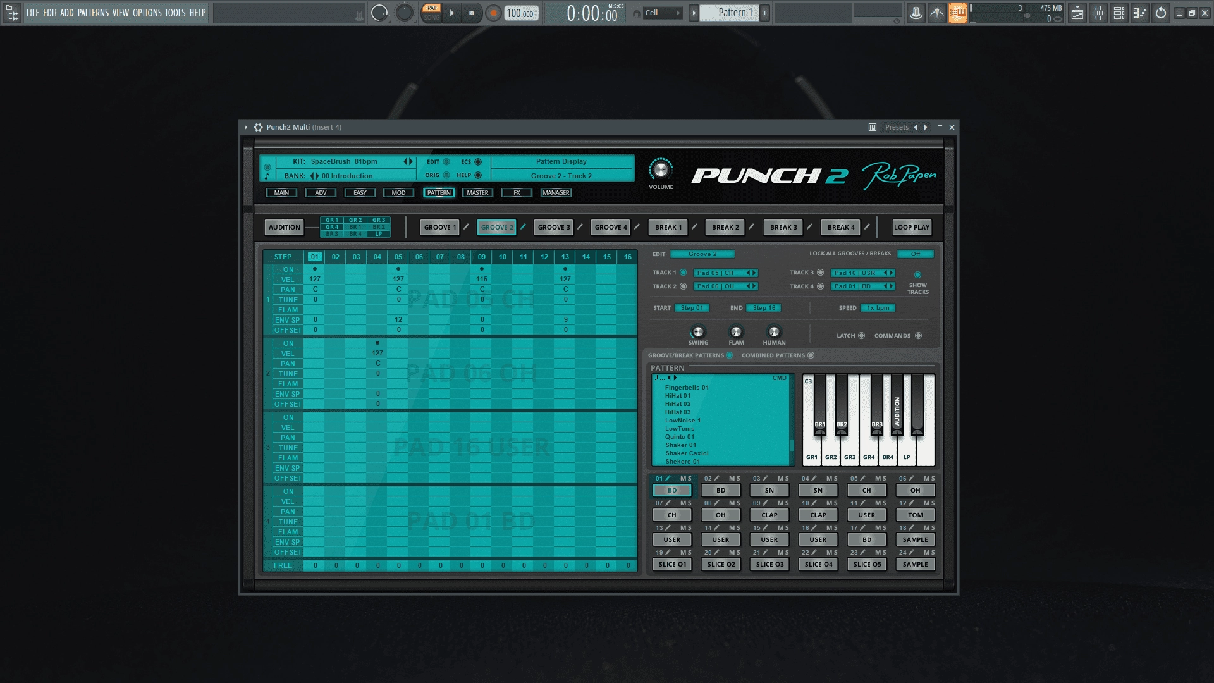Open the FILE menu
The image size is (1214, 683).
click(x=33, y=13)
